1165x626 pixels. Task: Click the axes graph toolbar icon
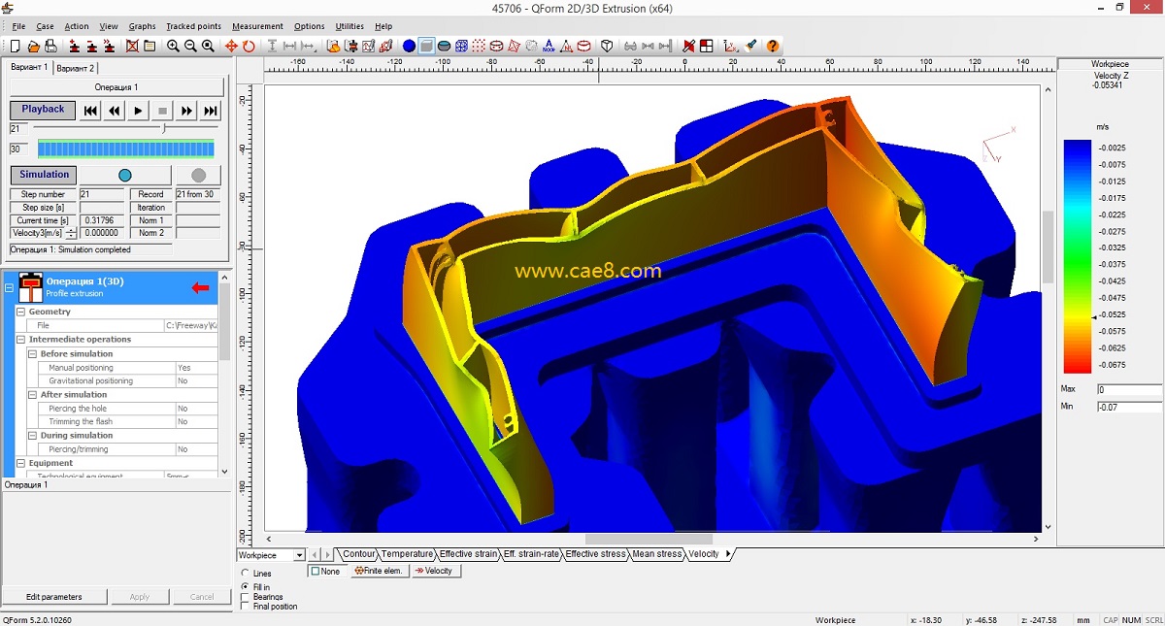[730, 46]
